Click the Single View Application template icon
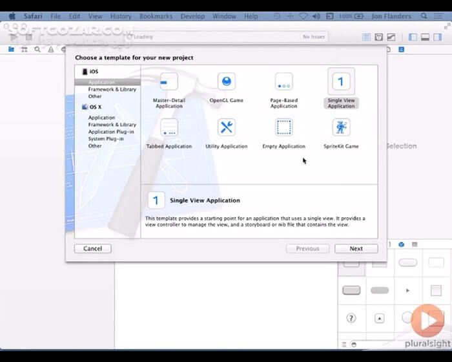The height and width of the screenshot is (362, 452). click(x=341, y=82)
